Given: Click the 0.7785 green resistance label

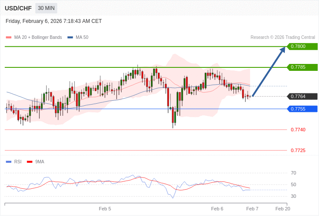Looking at the screenshot, I should [302, 67].
